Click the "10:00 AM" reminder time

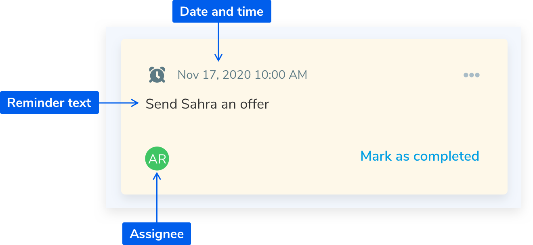coord(281,75)
